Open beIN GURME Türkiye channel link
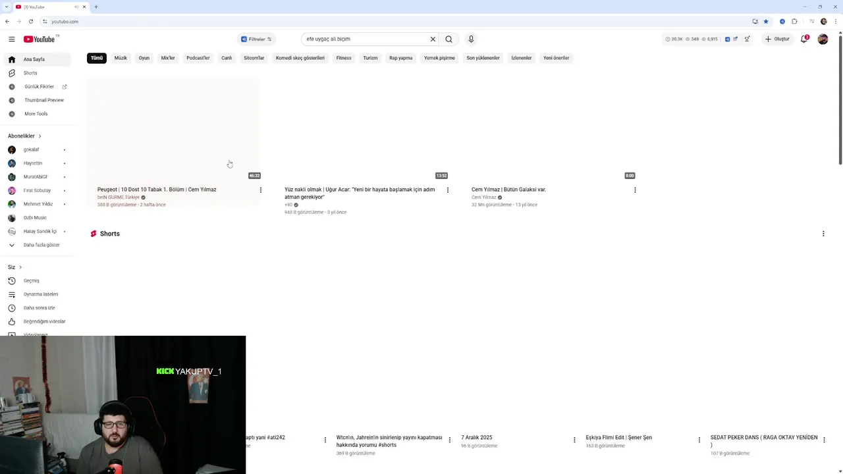This screenshot has width=843, height=474. tap(119, 197)
